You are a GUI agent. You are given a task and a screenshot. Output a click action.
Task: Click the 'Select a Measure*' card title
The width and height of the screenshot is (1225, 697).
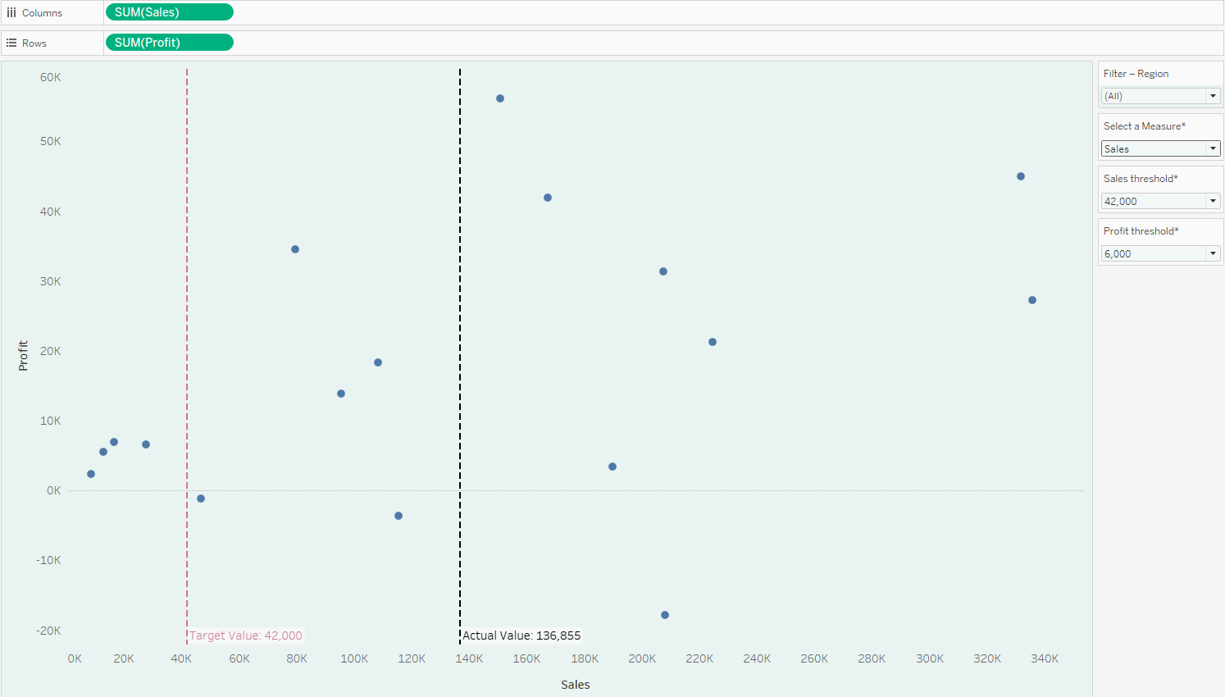click(x=1145, y=126)
